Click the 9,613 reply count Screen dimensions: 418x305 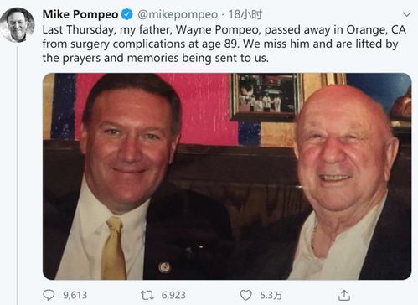(75, 295)
